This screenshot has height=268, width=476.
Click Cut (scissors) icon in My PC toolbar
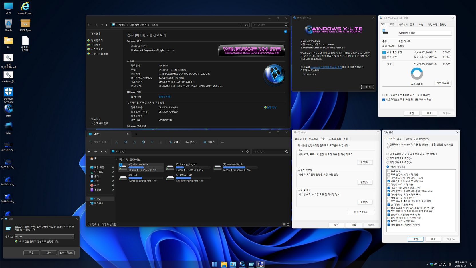point(116,142)
